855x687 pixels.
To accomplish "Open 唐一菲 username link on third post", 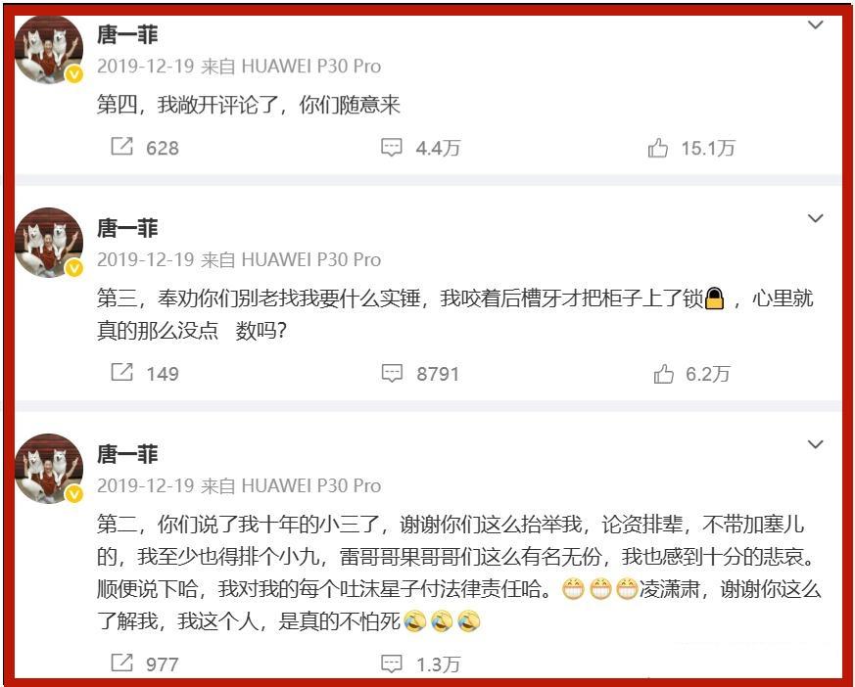I will click(x=127, y=454).
